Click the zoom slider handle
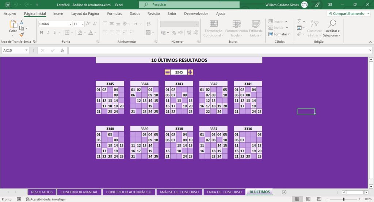Viewport: 374px width, 202px height. tap(344, 199)
